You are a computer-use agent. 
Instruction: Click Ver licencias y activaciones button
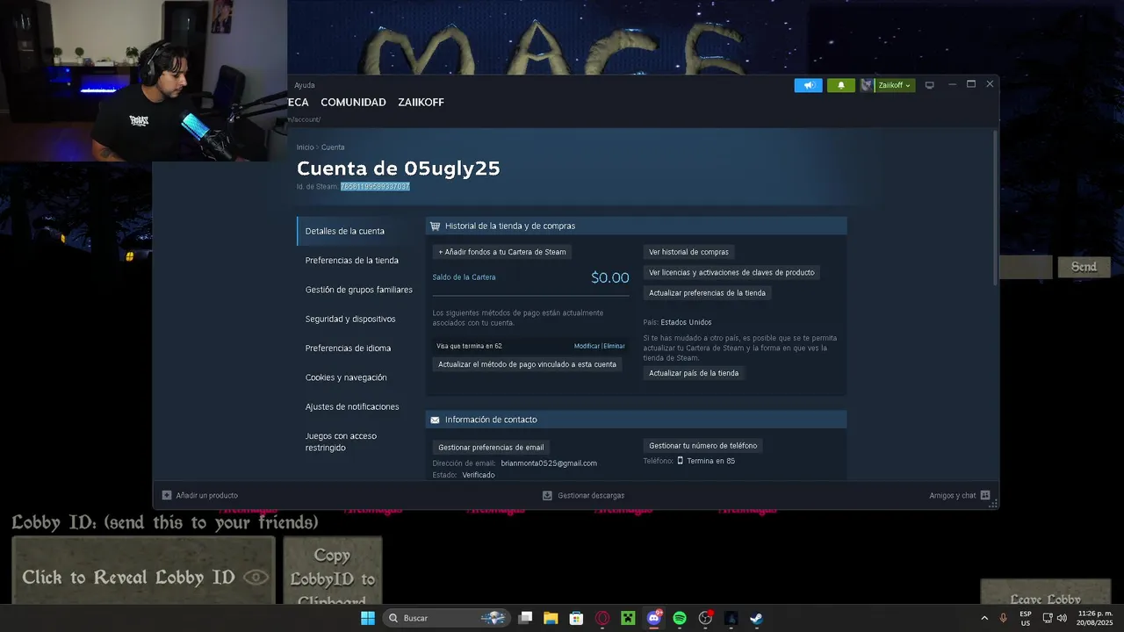(x=731, y=272)
